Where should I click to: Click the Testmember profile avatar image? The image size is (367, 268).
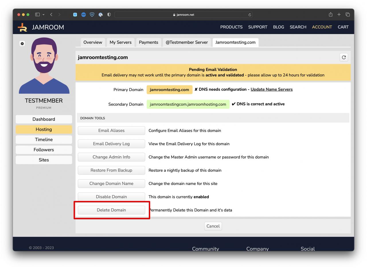click(44, 66)
